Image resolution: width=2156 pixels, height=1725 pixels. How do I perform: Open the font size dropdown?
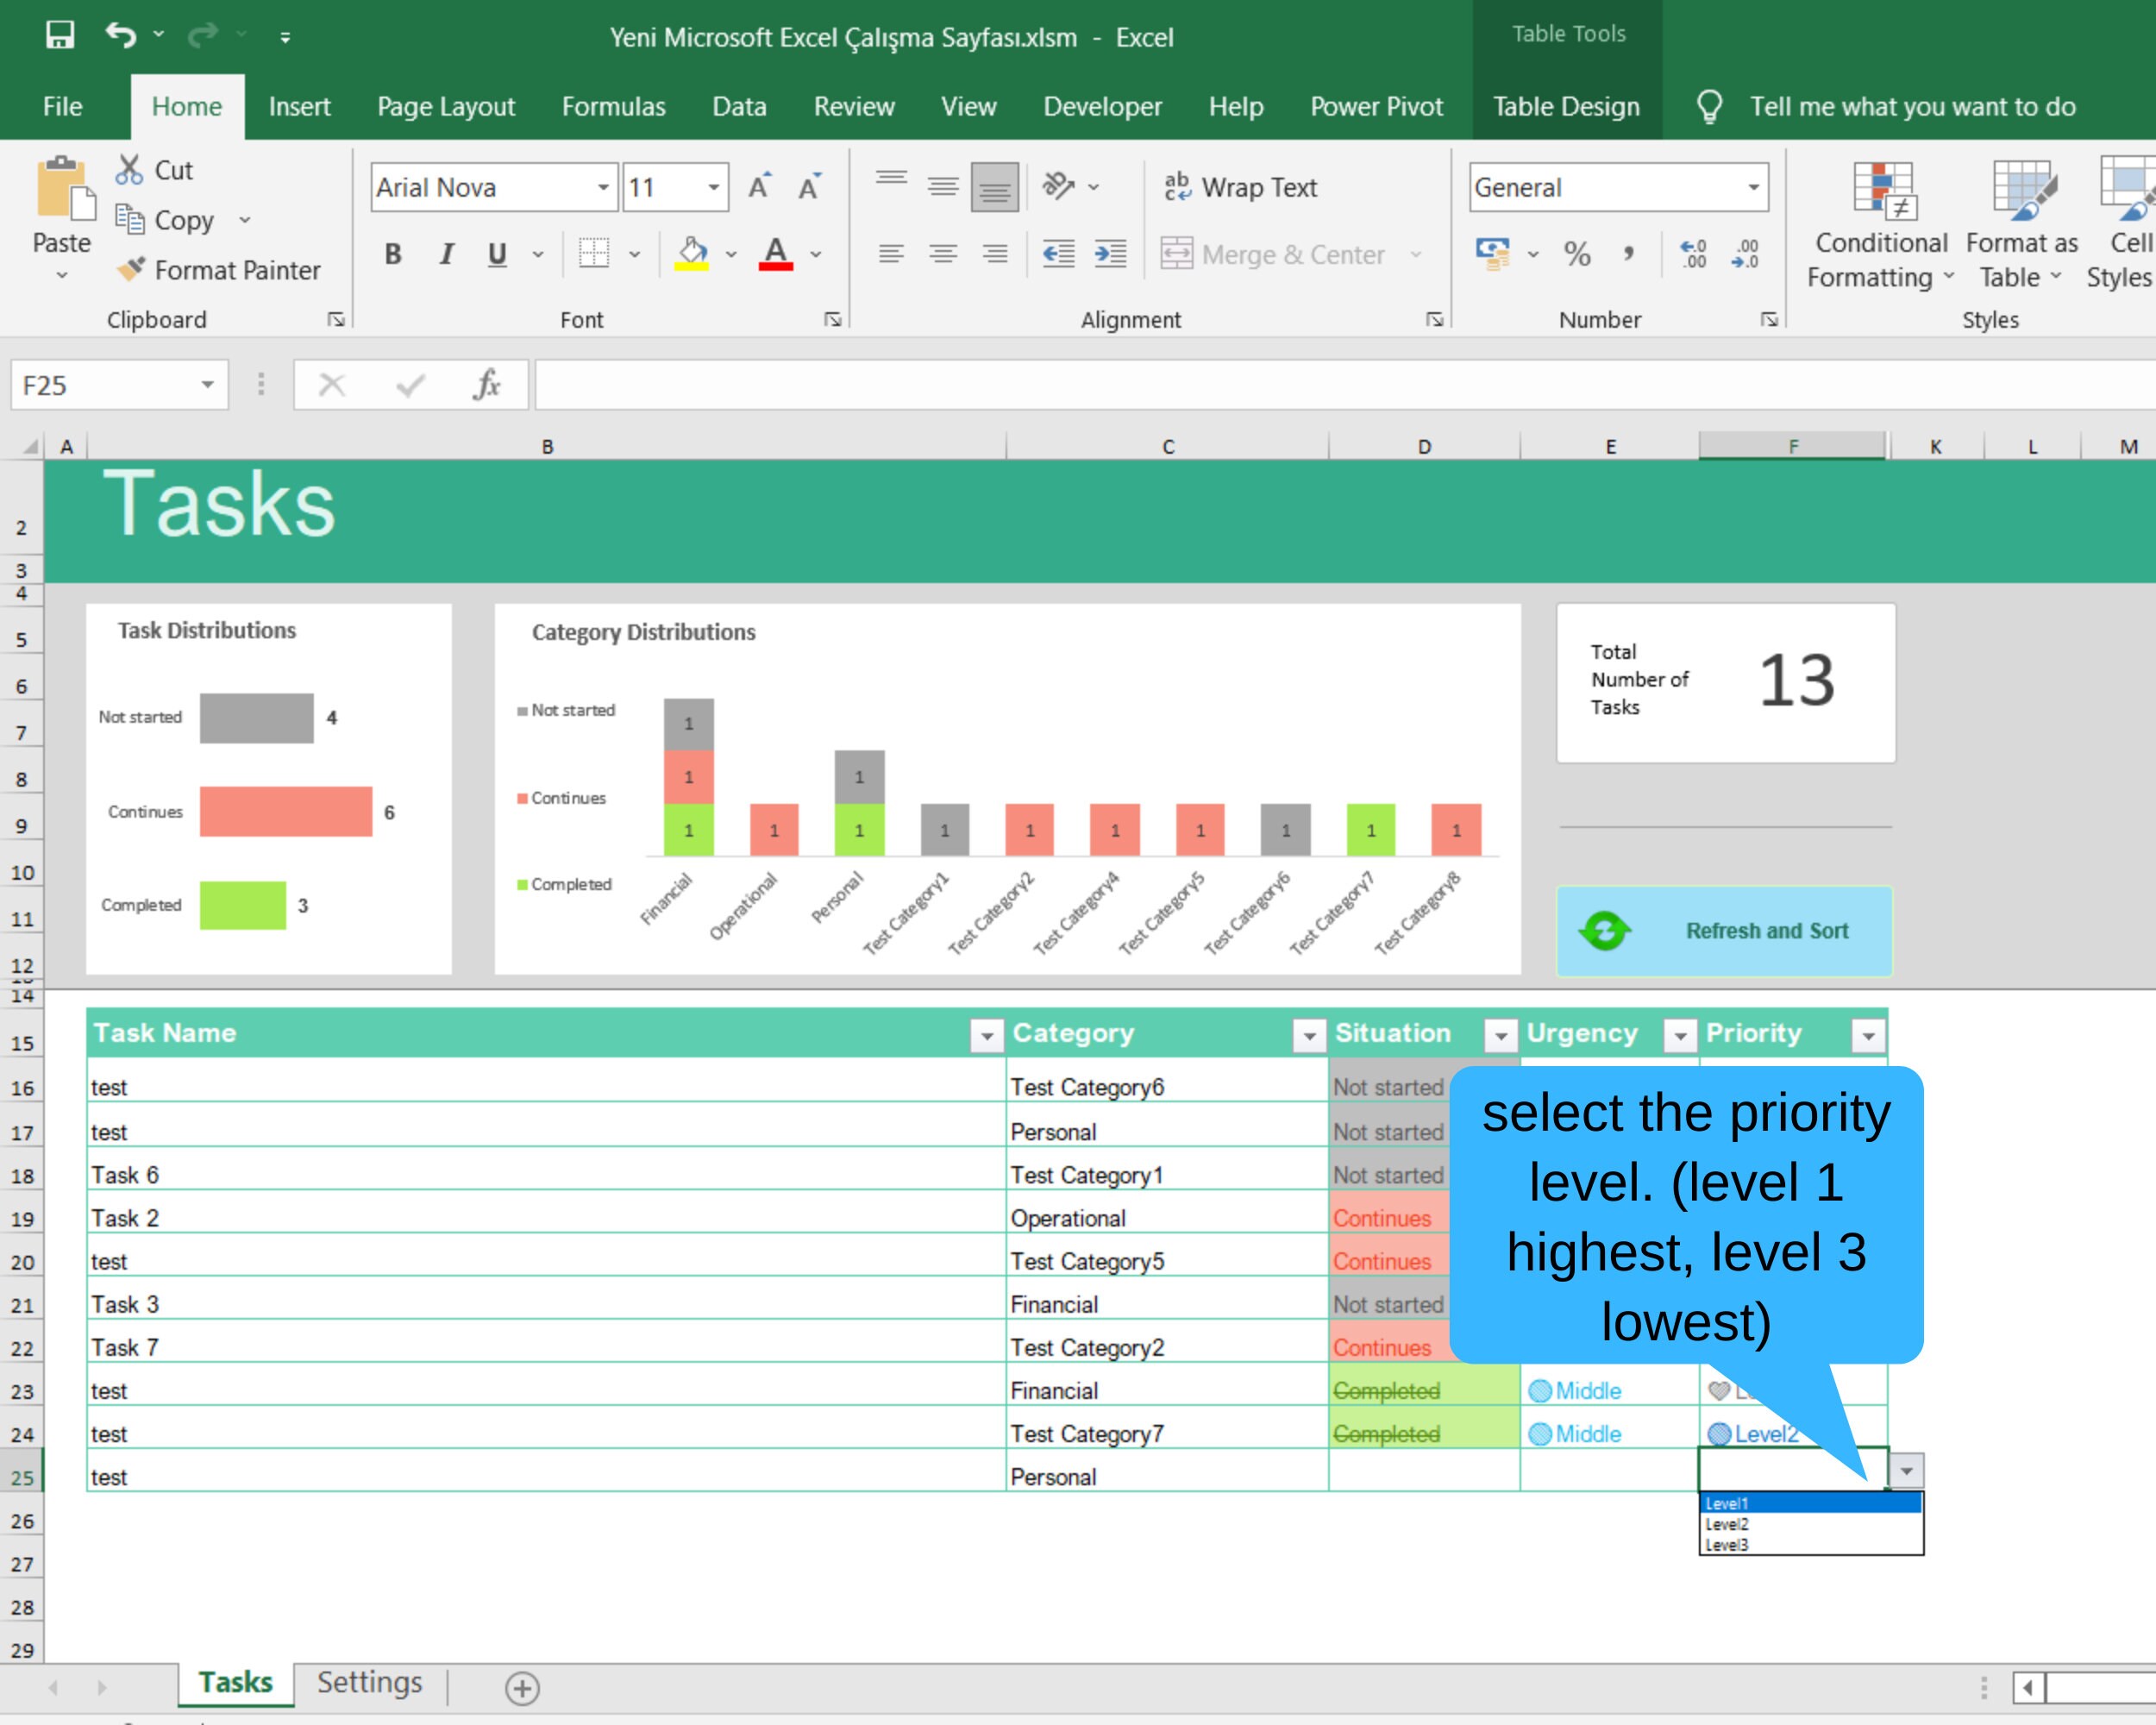(x=712, y=187)
